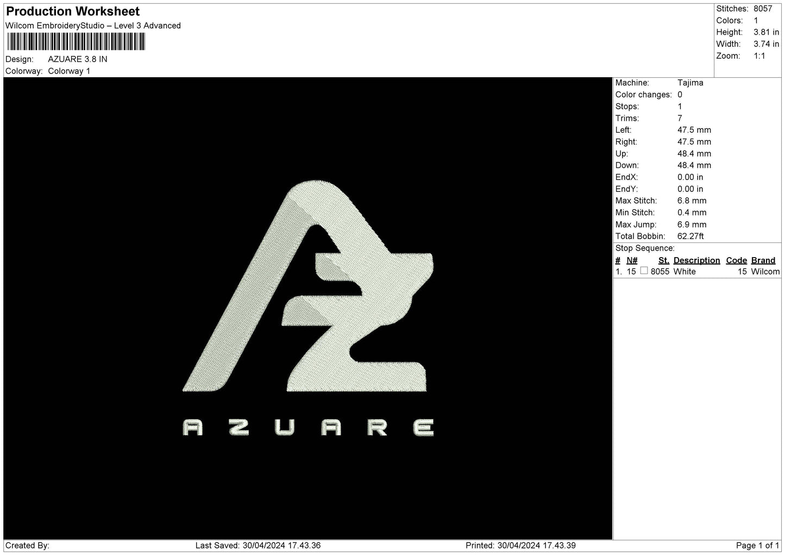Click the 'Last Saved: 30/04/2024 17.43.36' text

[x=258, y=545]
